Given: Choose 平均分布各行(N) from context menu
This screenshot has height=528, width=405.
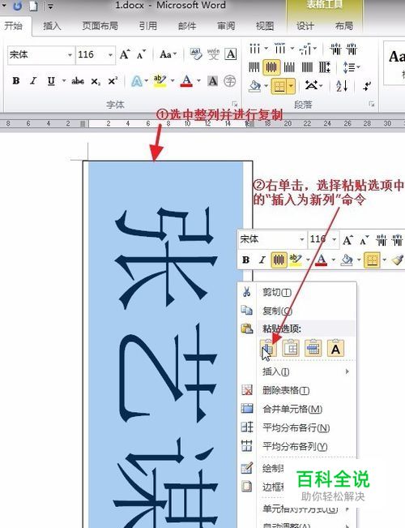Looking at the screenshot, I should point(298,427).
